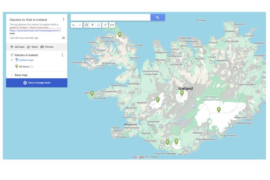Viewport: 270px width, 180px height.
Task: Click the glacier marker near Arnarstapi
Action: pyautogui.click(x=92, y=94)
